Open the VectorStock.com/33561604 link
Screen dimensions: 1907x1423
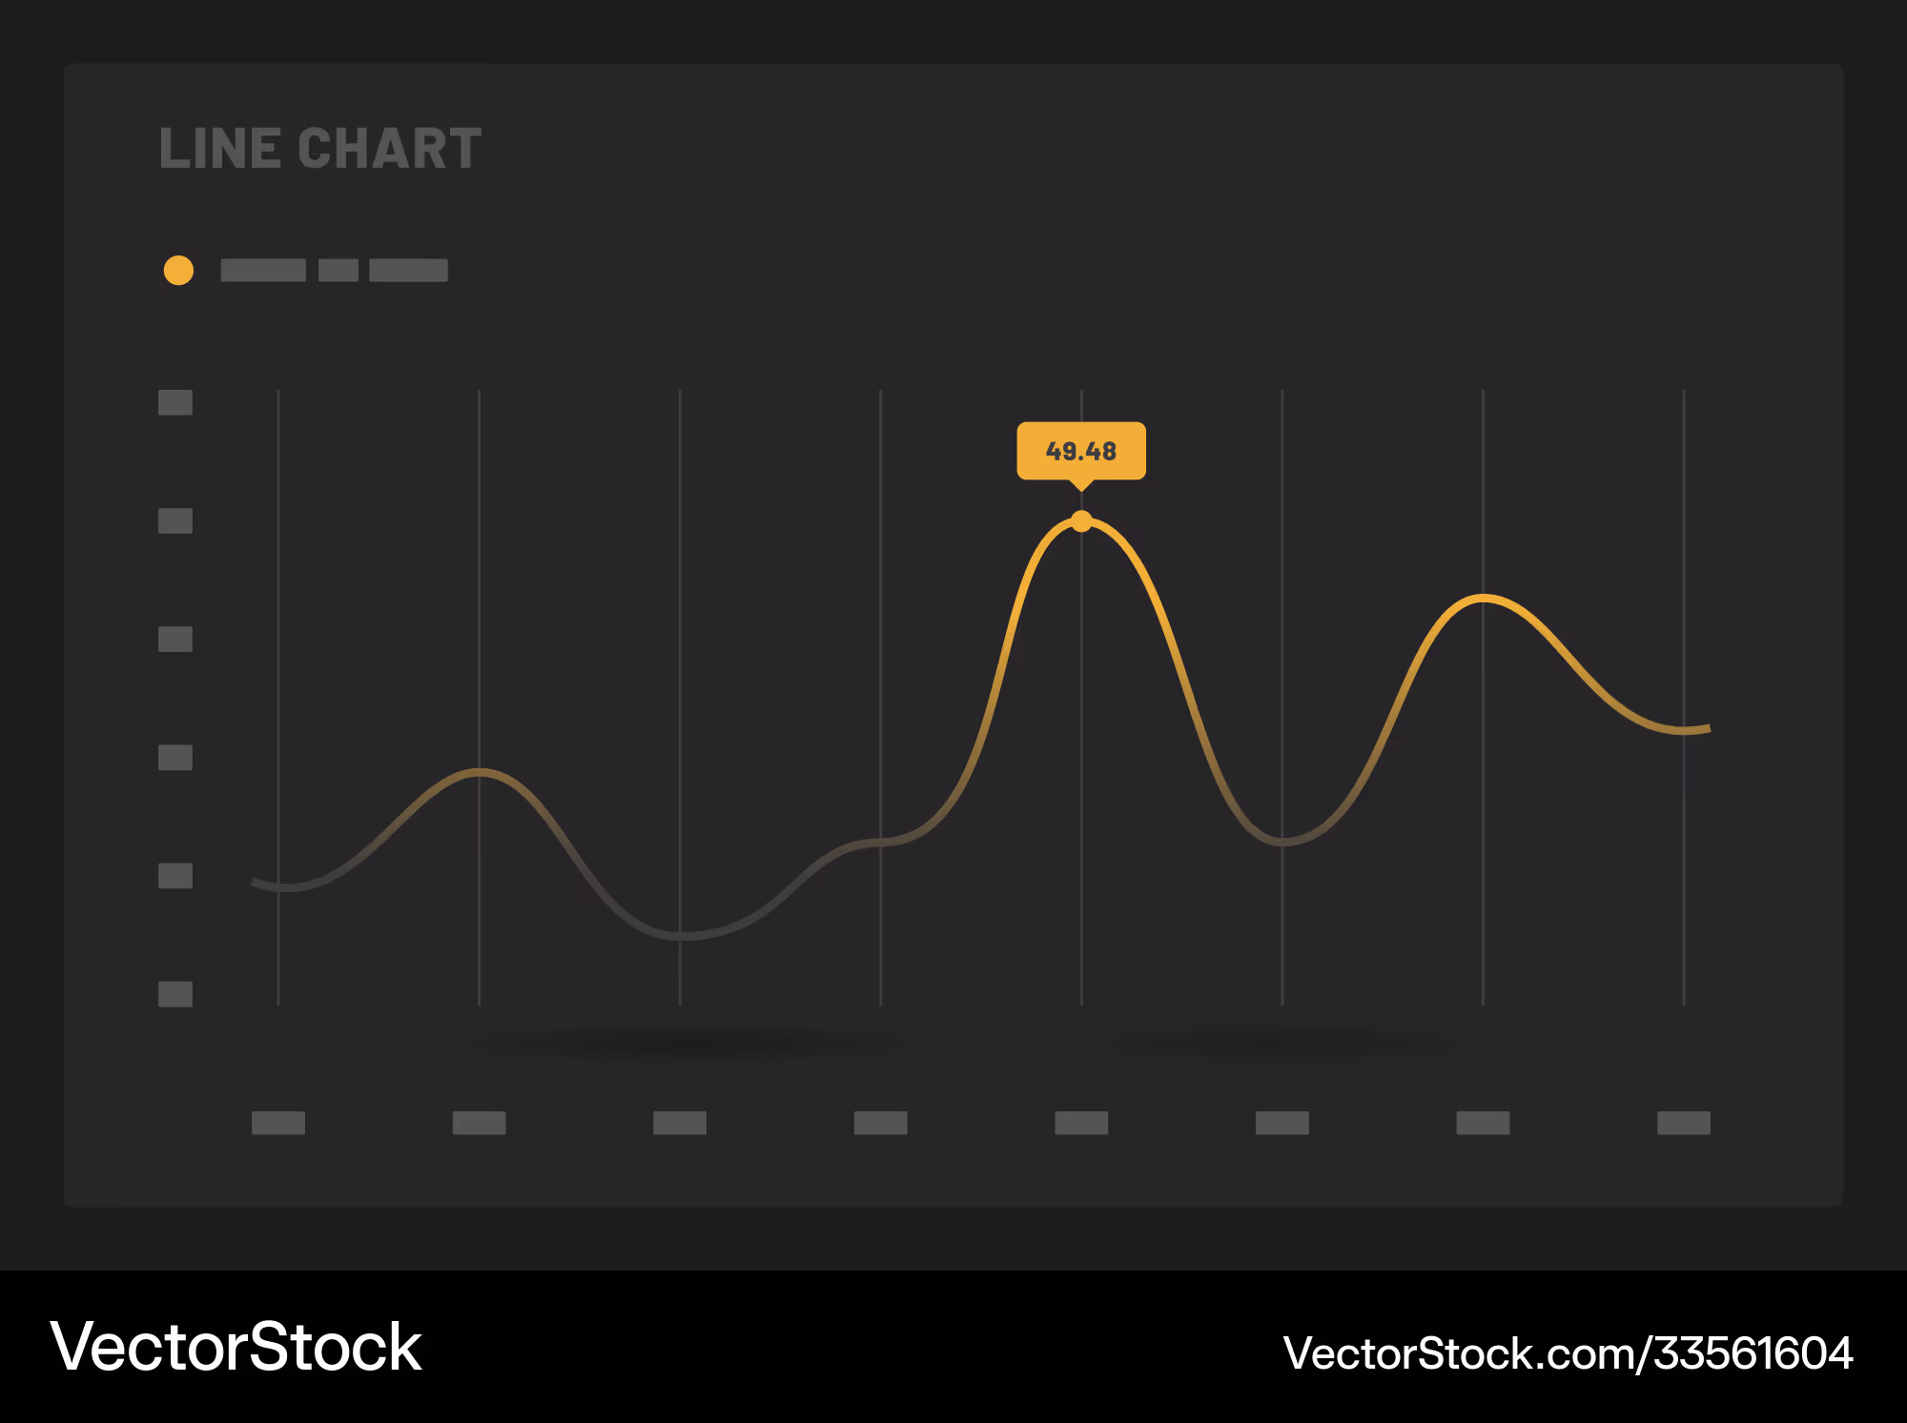(1568, 1353)
